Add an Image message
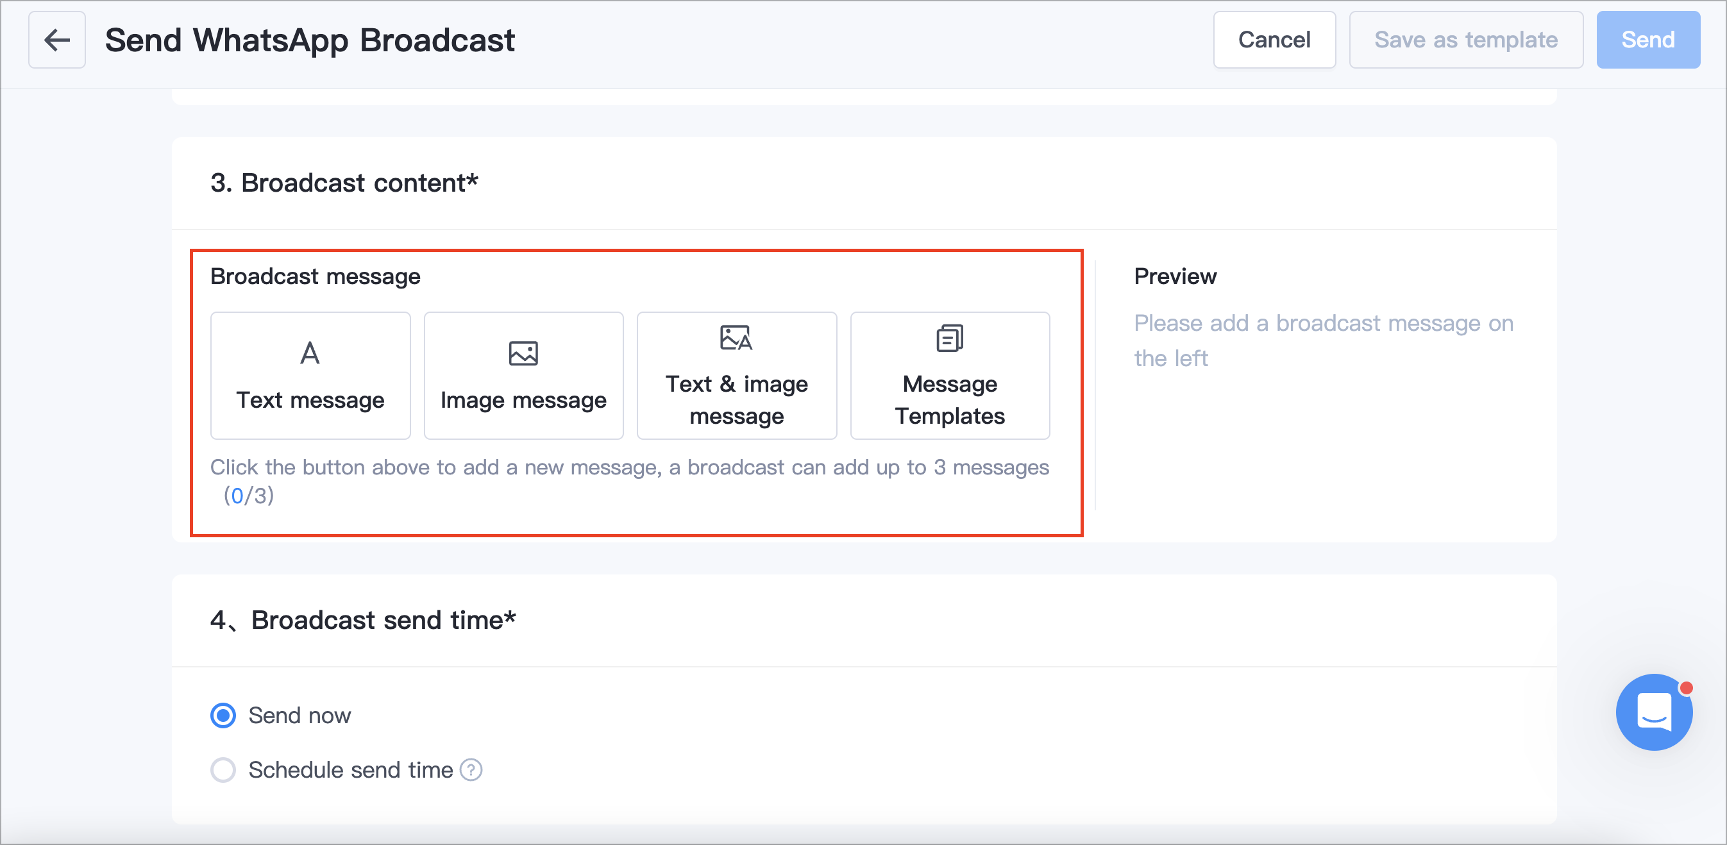 (x=523, y=375)
